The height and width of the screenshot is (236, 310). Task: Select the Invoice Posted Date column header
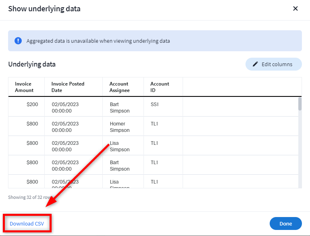point(68,87)
